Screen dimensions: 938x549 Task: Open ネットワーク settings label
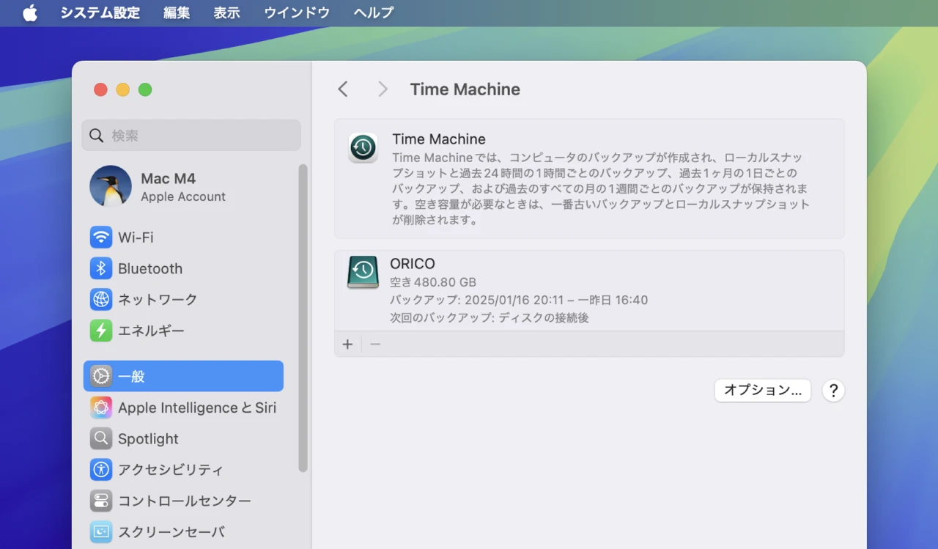coord(158,299)
